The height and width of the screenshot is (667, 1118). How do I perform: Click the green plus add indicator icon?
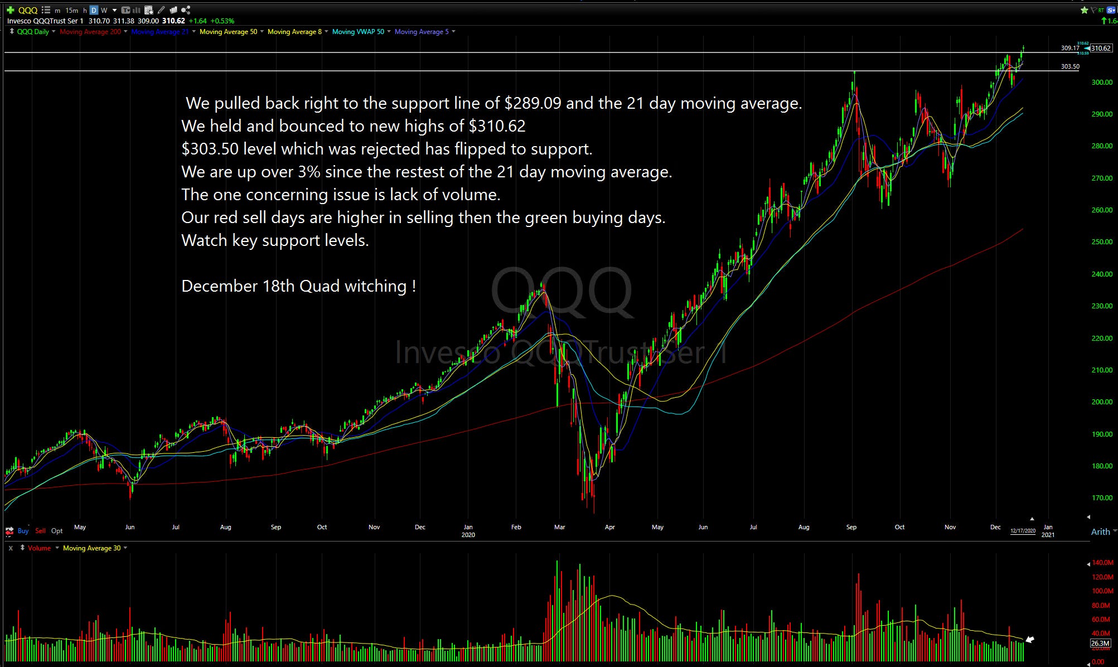(11, 10)
